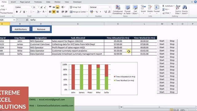Image resolution: width=197 pixels, height=111 pixels.
Task: Open Sort & Filter menu
Action: pyautogui.click(x=178, y=10)
